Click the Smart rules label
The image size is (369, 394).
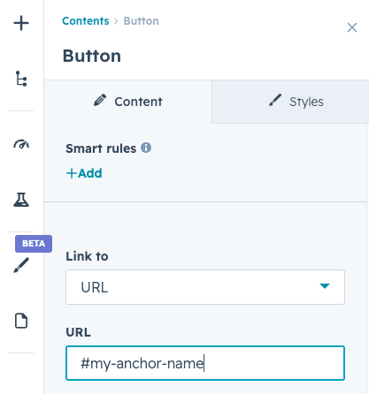(x=101, y=148)
